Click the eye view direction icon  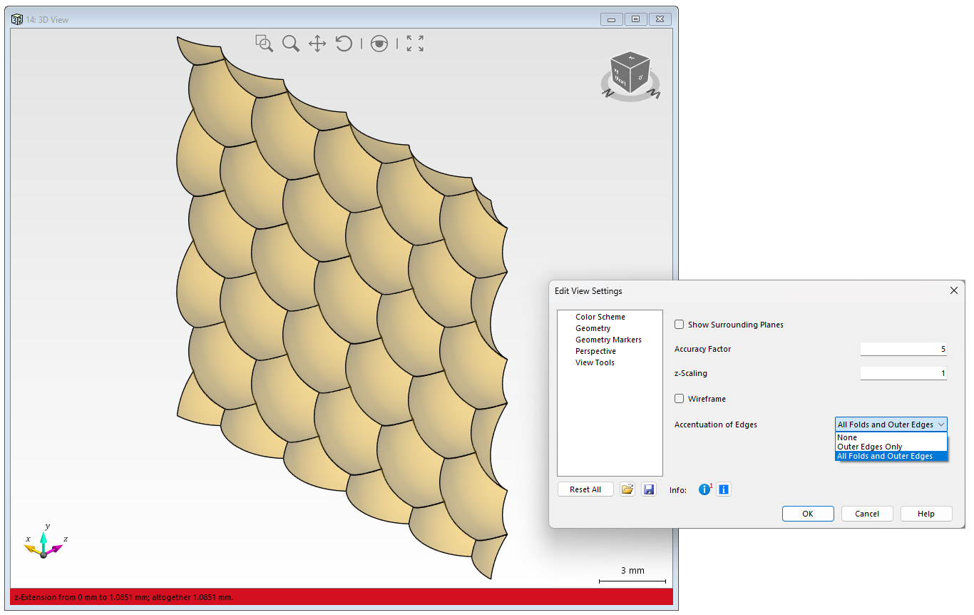[x=379, y=44]
